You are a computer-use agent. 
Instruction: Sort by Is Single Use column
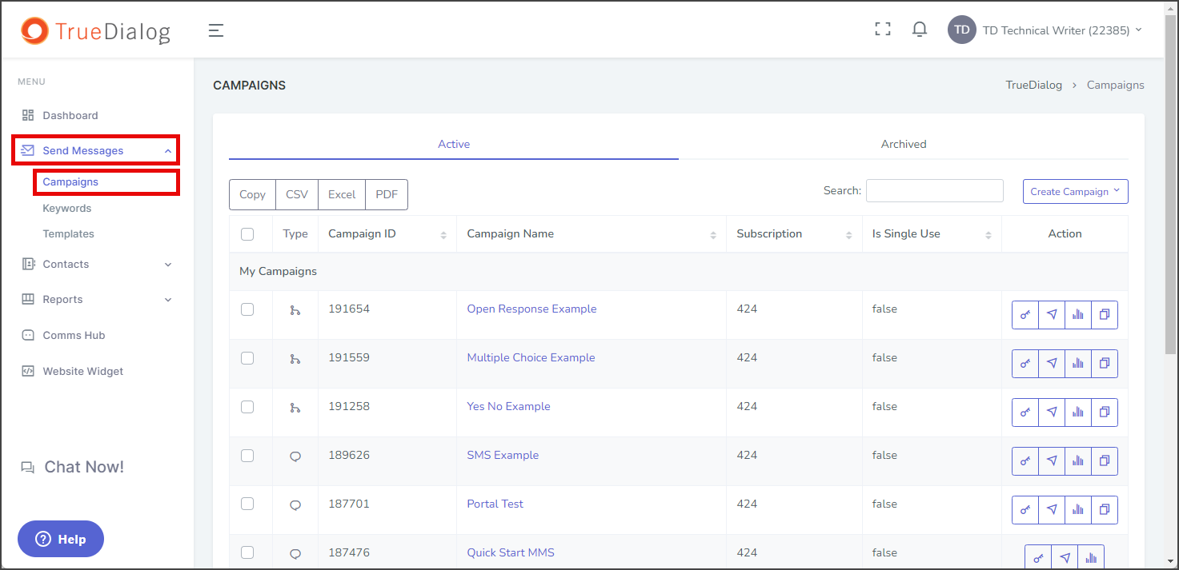pyautogui.click(x=932, y=234)
